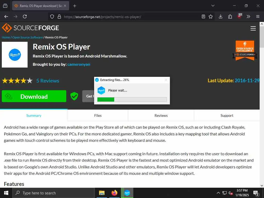The width and height of the screenshot is (264, 198).
Task: Open the notification center icon
Action: tap(256, 193)
